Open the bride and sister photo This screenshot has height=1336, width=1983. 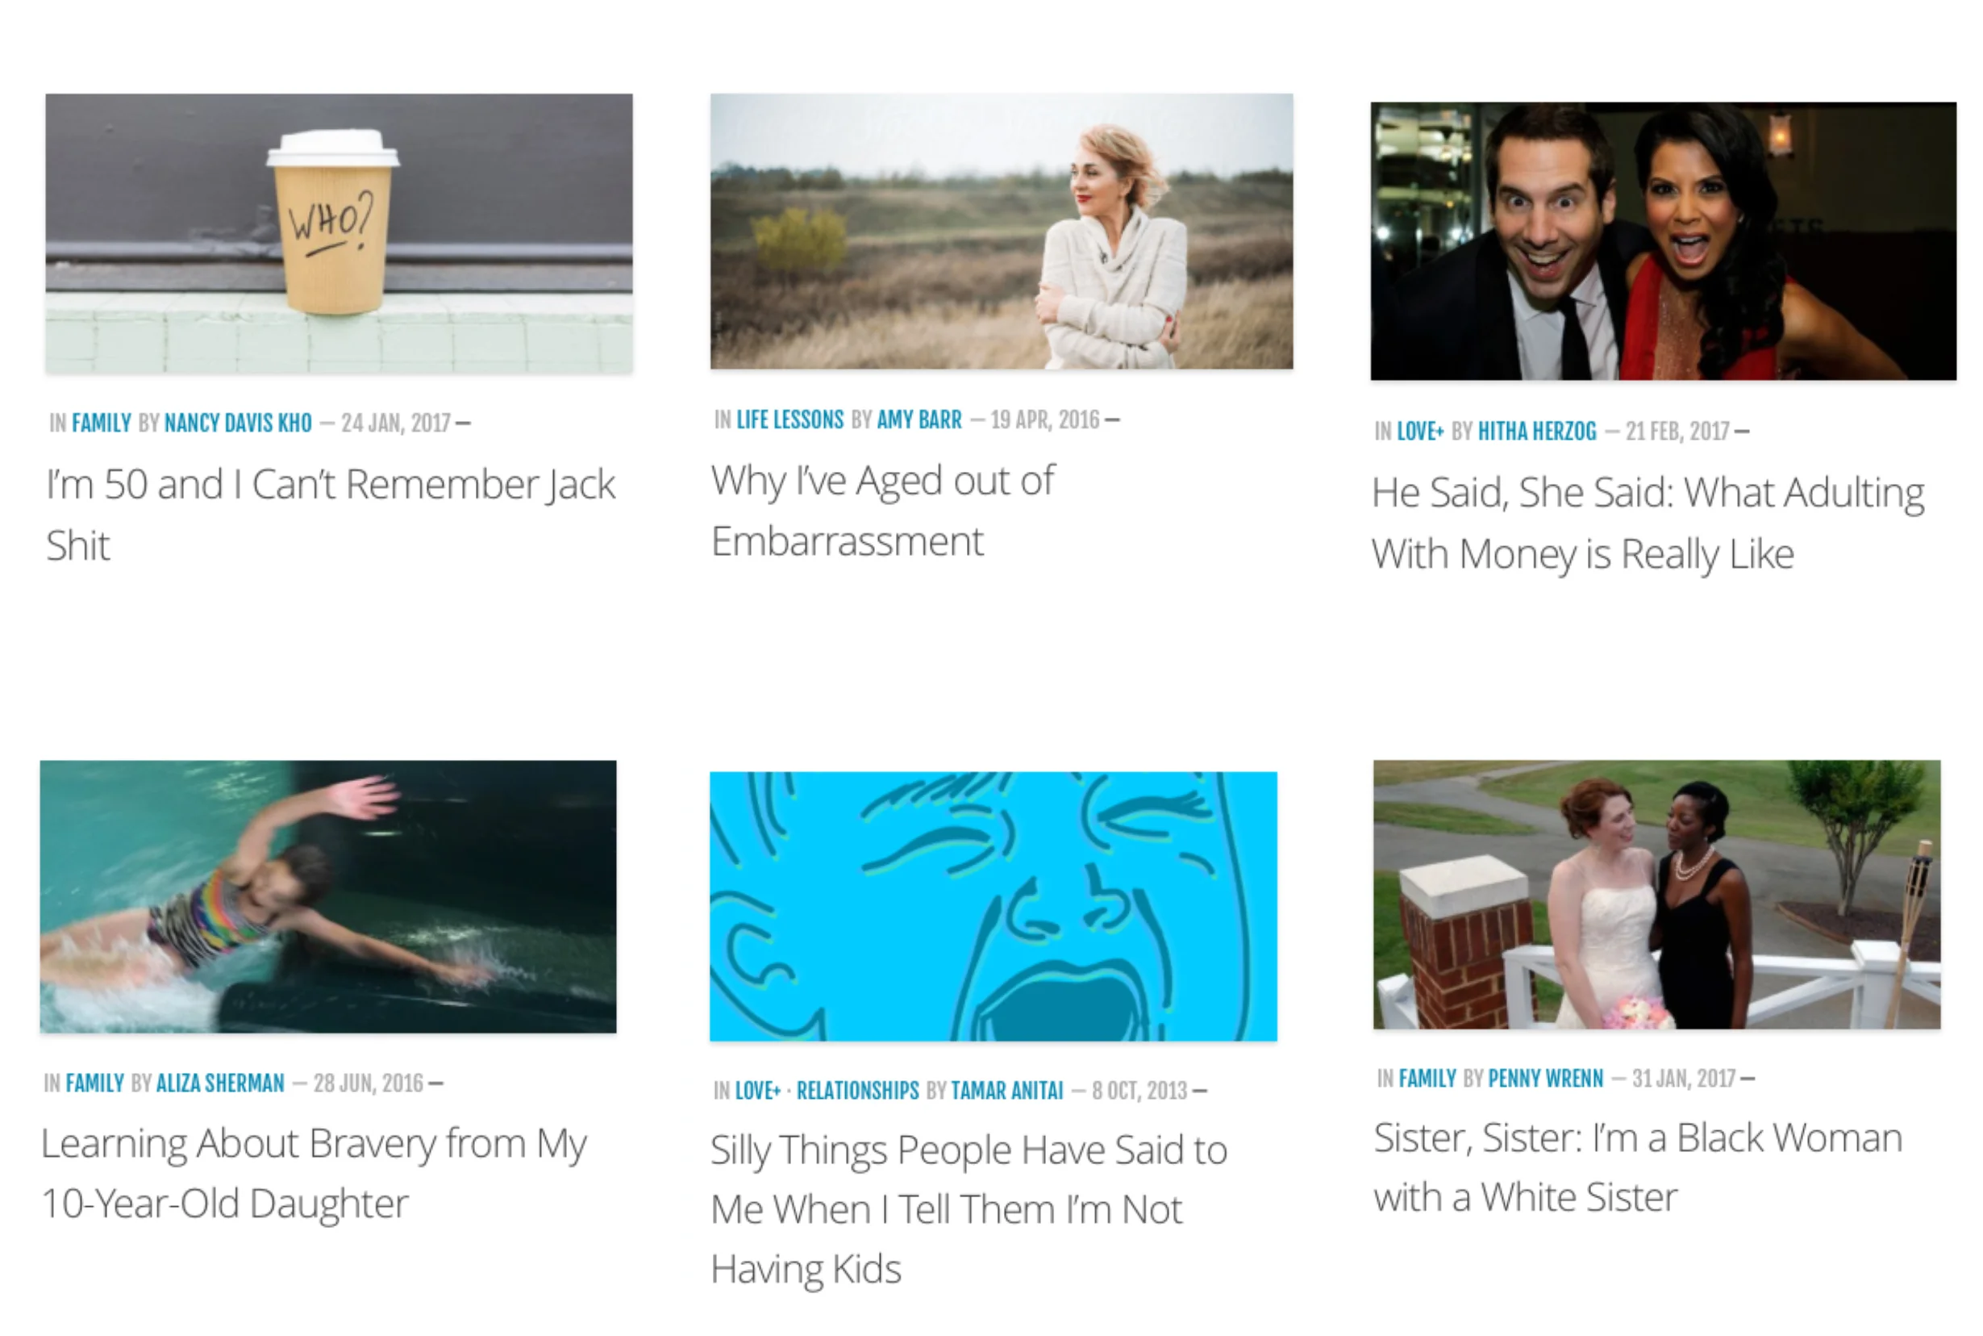click(x=1656, y=894)
